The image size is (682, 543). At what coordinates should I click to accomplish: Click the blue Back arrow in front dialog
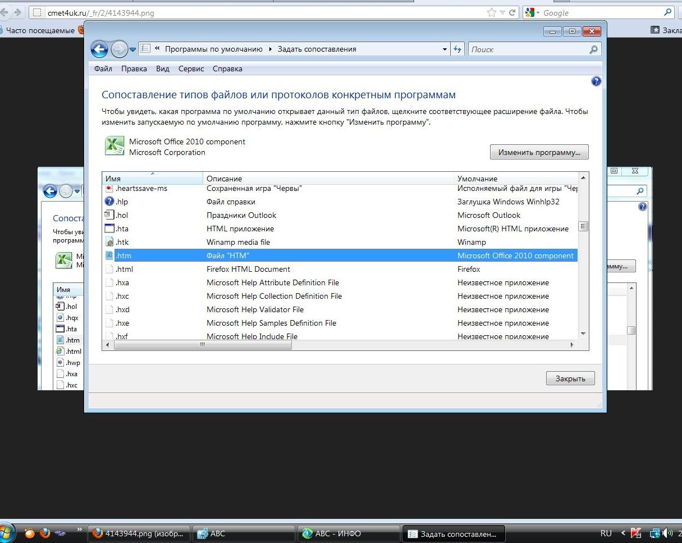[99, 49]
